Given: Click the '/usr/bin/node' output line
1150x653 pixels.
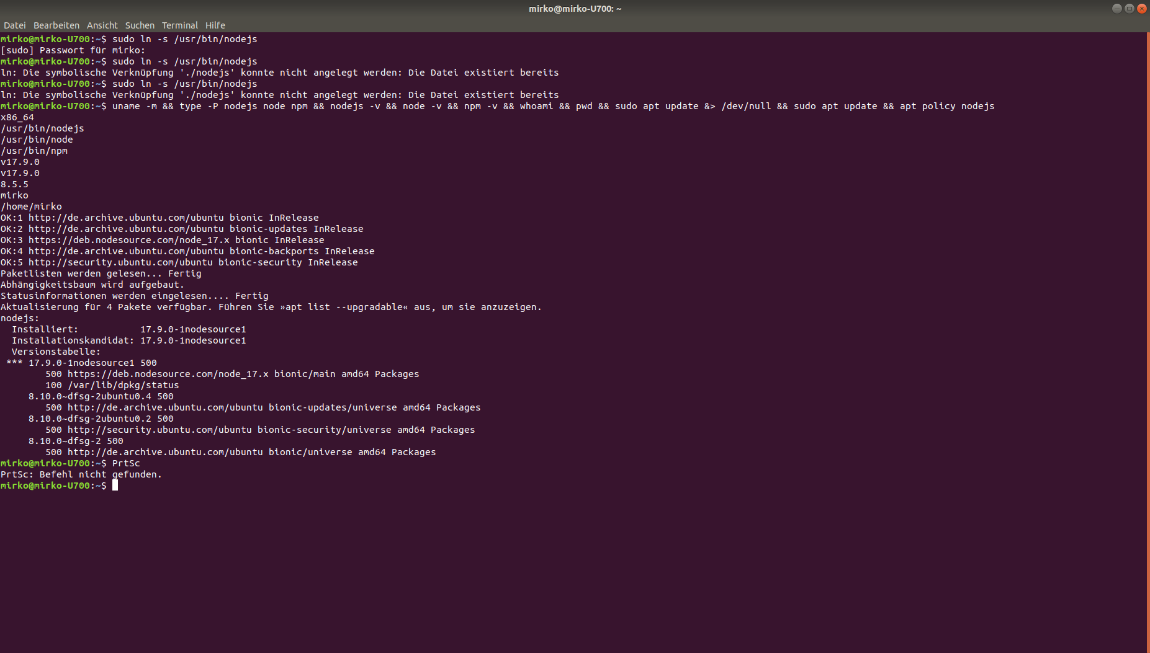Looking at the screenshot, I should pyautogui.click(x=37, y=140).
